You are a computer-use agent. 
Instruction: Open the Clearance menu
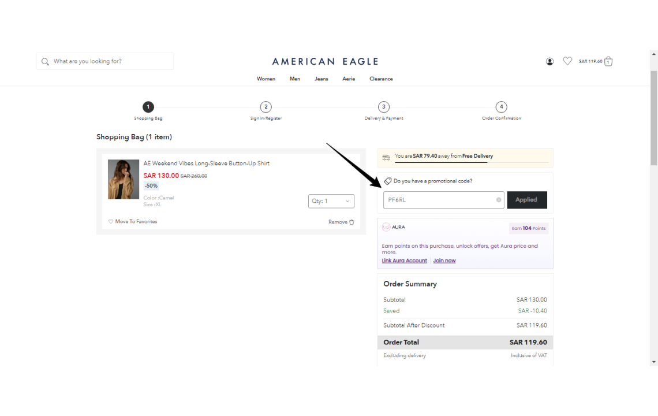381,79
